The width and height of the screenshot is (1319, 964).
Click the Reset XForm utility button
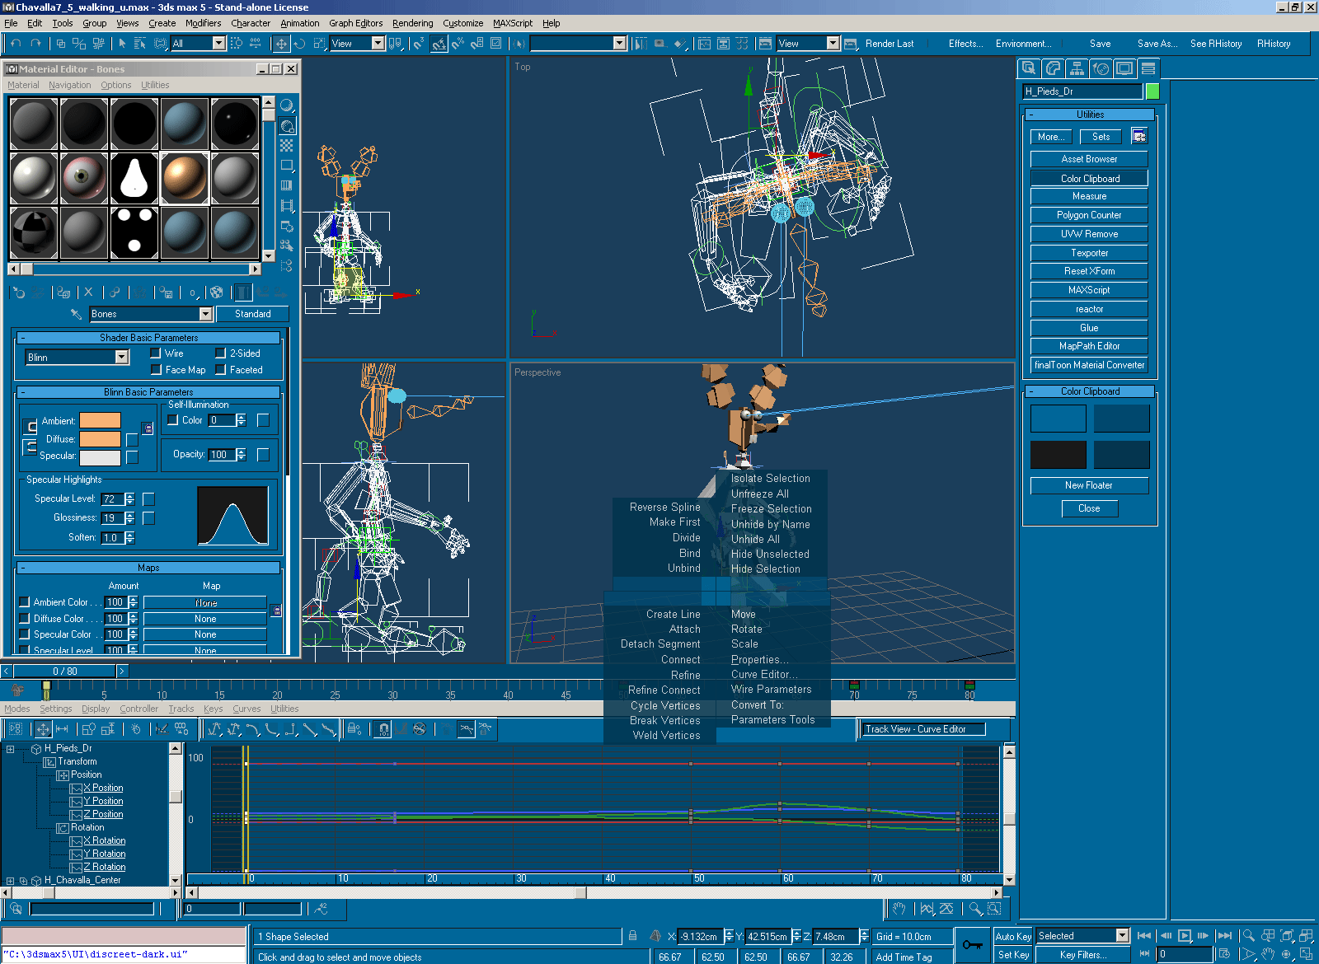(x=1089, y=271)
